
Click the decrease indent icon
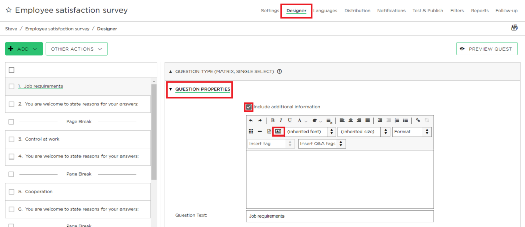389,120
